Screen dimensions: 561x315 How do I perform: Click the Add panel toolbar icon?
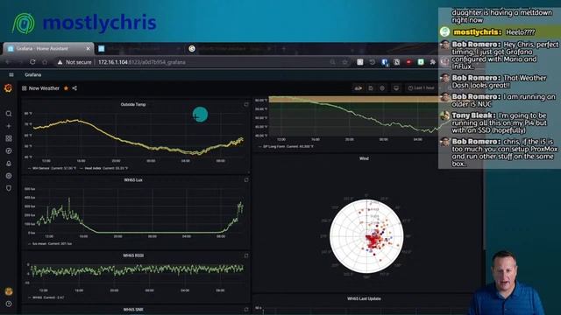click(359, 88)
